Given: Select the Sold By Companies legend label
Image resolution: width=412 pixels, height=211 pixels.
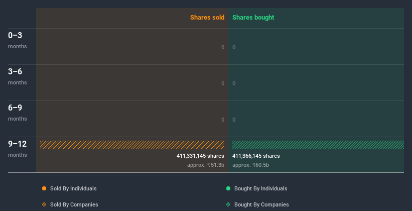Looking at the screenshot, I should (x=74, y=204).
